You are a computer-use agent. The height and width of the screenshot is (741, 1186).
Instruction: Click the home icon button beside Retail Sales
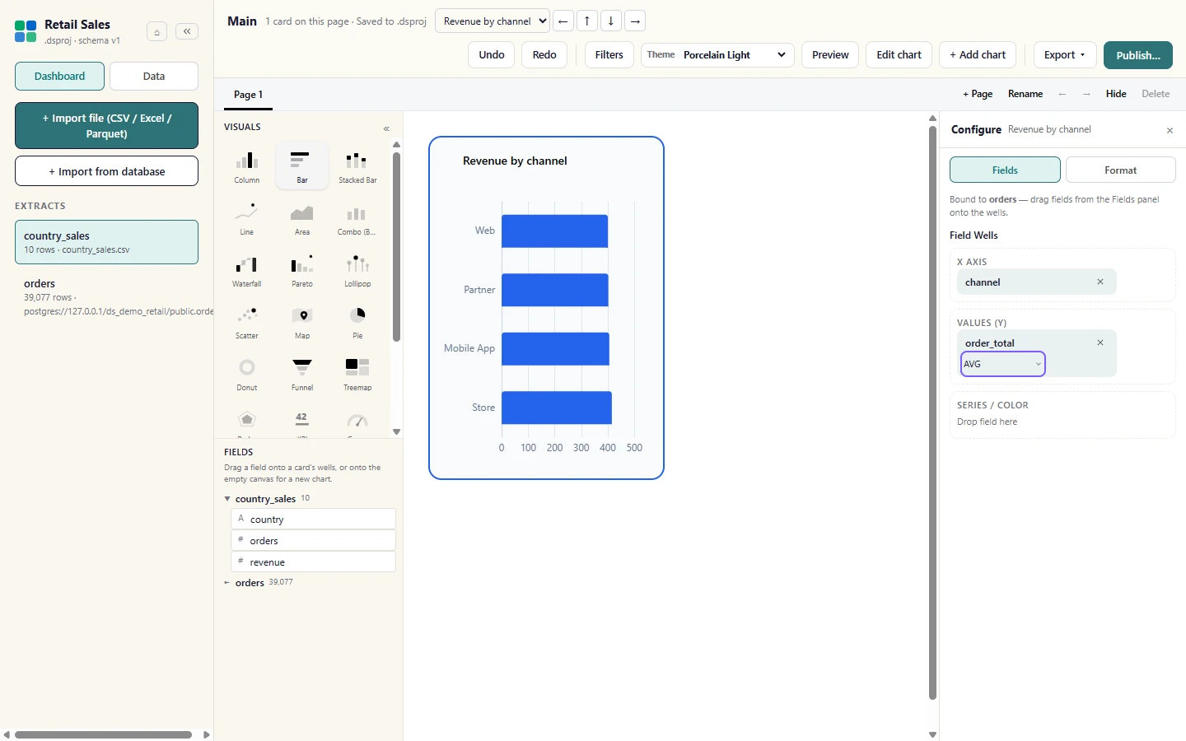tap(156, 31)
